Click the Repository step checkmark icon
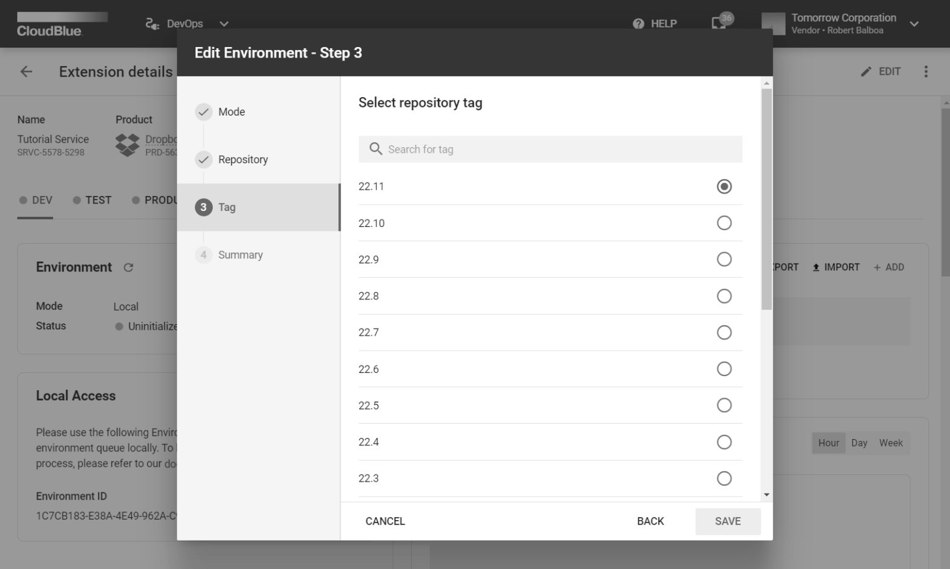The height and width of the screenshot is (569, 950). pos(203,160)
